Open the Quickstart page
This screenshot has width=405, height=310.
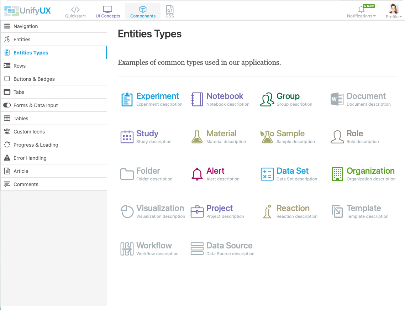[75, 11]
